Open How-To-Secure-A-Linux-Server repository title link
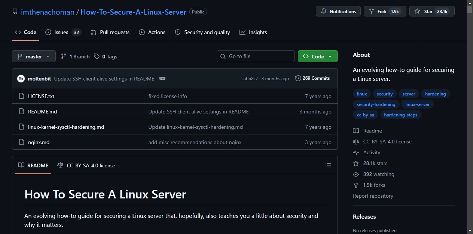The height and width of the screenshot is (234, 473). tap(133, 12)
